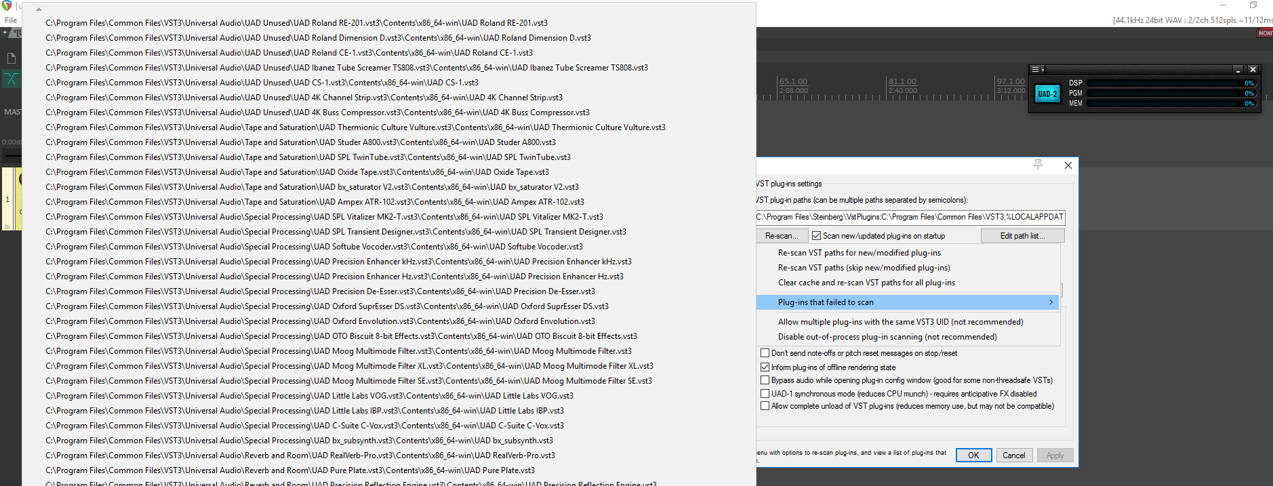Select the UAD 4K Channel Strip.vst3 row

pos(388,98)
